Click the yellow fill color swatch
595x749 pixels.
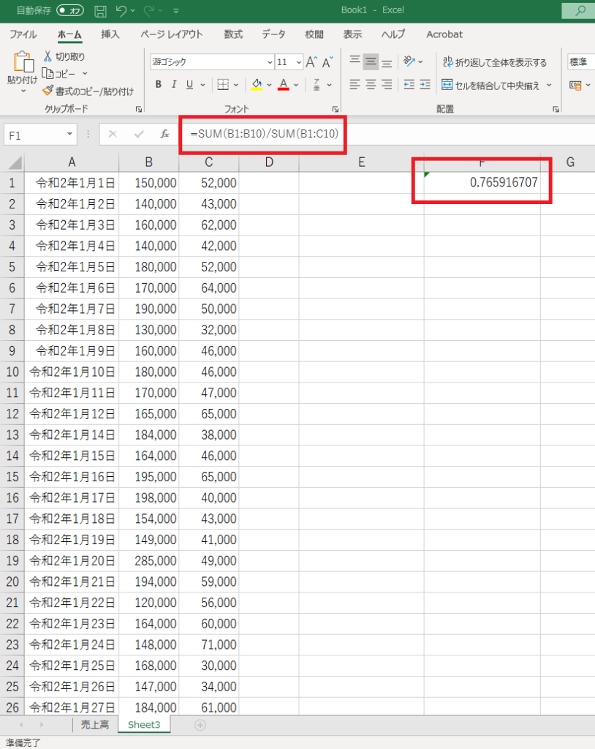coord(257,85)
